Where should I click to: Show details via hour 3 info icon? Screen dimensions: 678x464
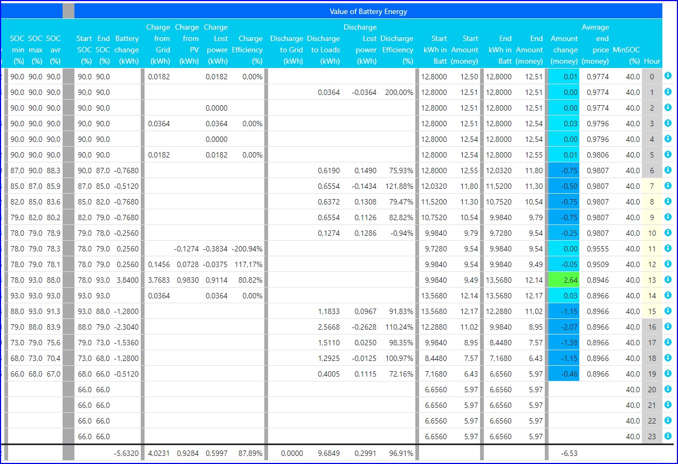point(668,123)
